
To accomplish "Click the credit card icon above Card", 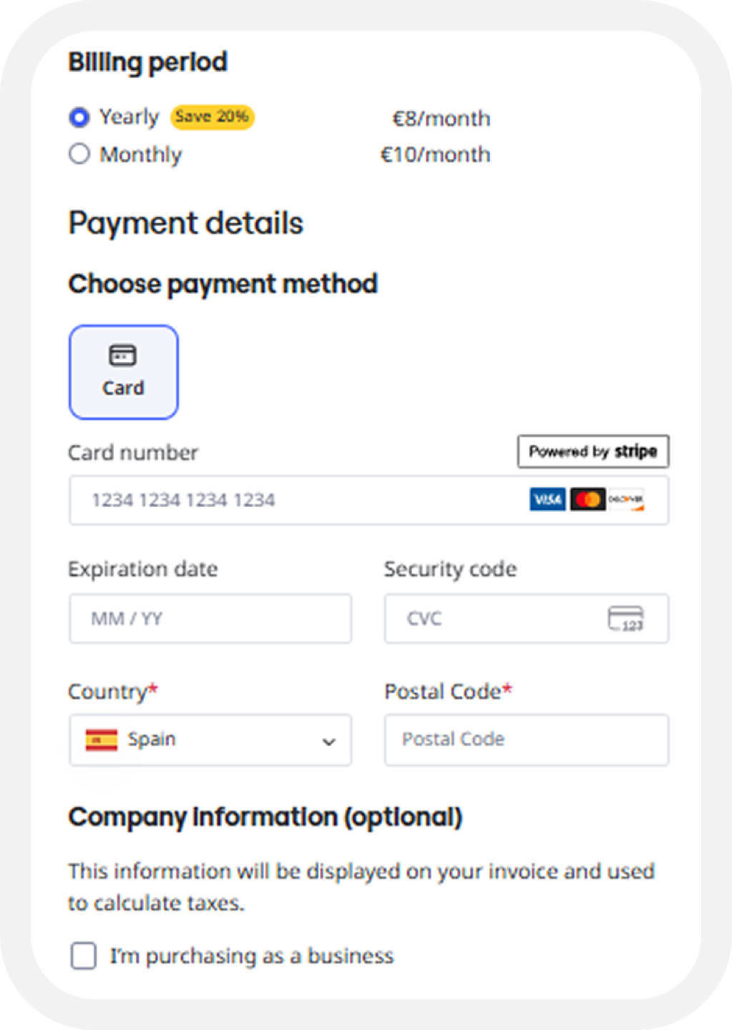I will coord(122,355).
